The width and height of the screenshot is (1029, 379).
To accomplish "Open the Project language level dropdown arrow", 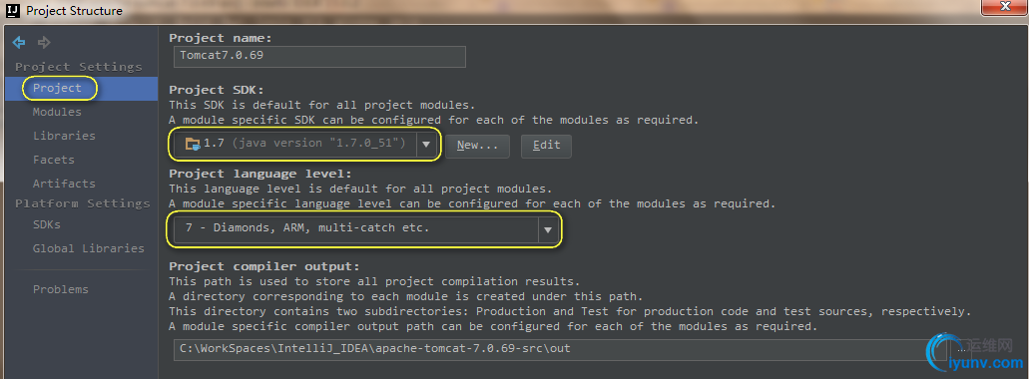I will tap(548, 230).
